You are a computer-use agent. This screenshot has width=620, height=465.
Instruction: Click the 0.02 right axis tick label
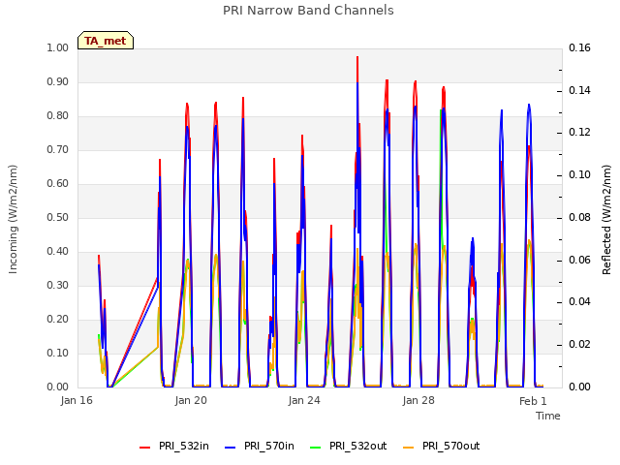(x=579, y=345)
